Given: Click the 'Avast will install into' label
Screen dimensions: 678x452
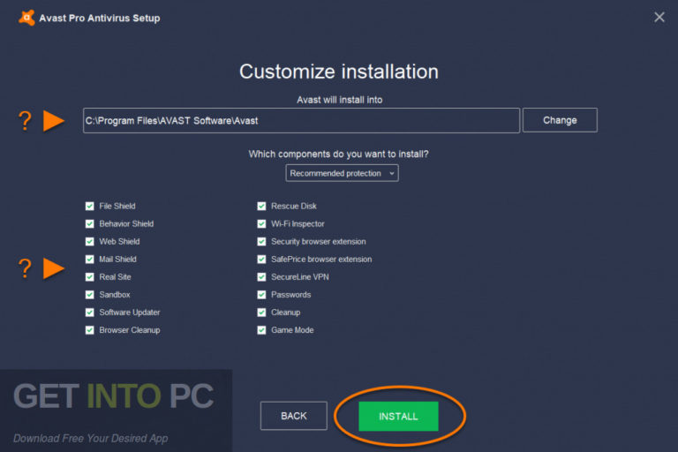Looking at the screenshot, I should [x=339, y=100].
